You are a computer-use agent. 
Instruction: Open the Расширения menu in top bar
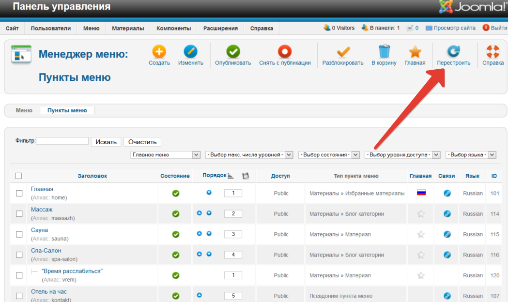click(x=220, y=29)
